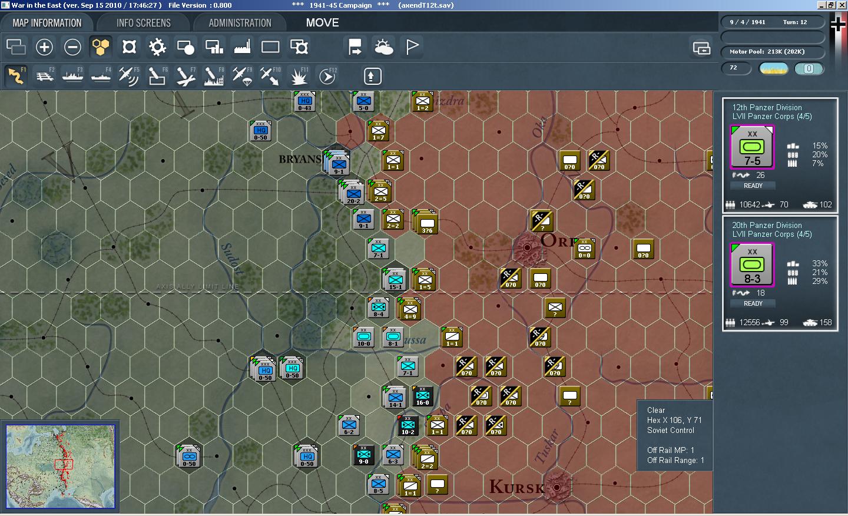The height and width of the screenshot is (516, 848).
Task: Select the F7 bomb airfield mode
Action: coord(185,75)
